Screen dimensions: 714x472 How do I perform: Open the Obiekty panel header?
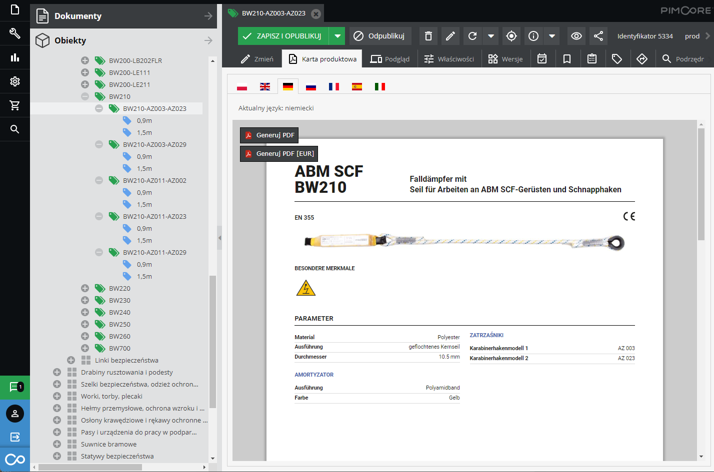[x=123, y=40]
